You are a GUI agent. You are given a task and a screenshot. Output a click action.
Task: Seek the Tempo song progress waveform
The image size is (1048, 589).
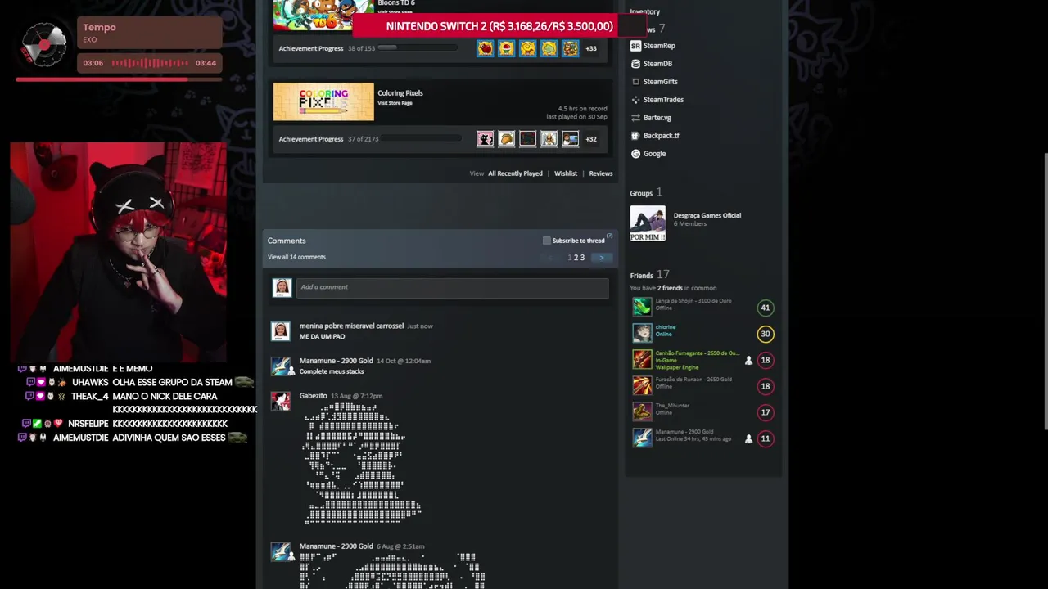(150, 63)
